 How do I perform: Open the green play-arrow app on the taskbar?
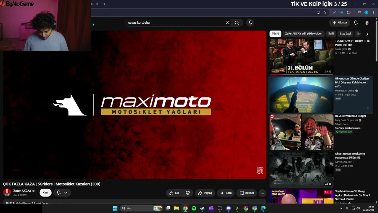237,208
